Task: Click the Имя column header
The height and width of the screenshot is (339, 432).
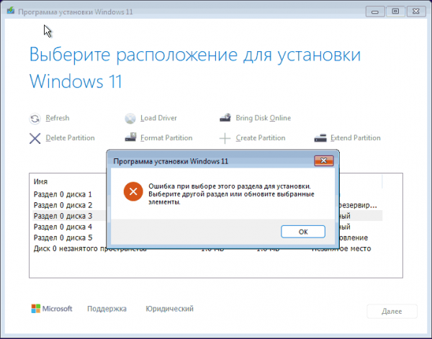Action: pos(40,181)
